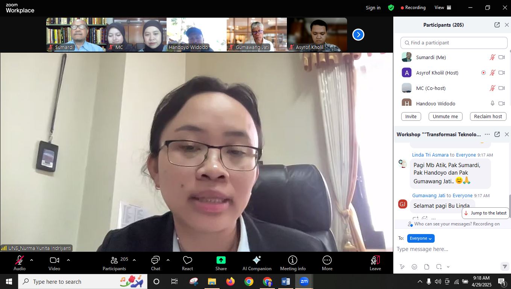
Task: Click the green Share screen button
Action: pyautogui.click(x=221, y=260)
